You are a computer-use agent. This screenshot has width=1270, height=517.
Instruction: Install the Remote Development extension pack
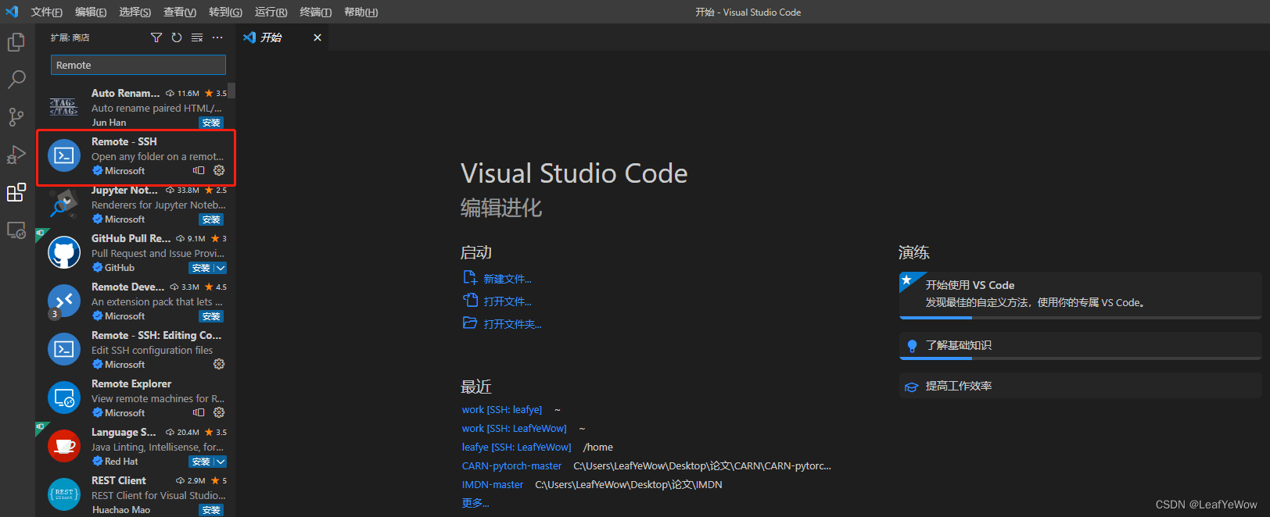point(211,316)
